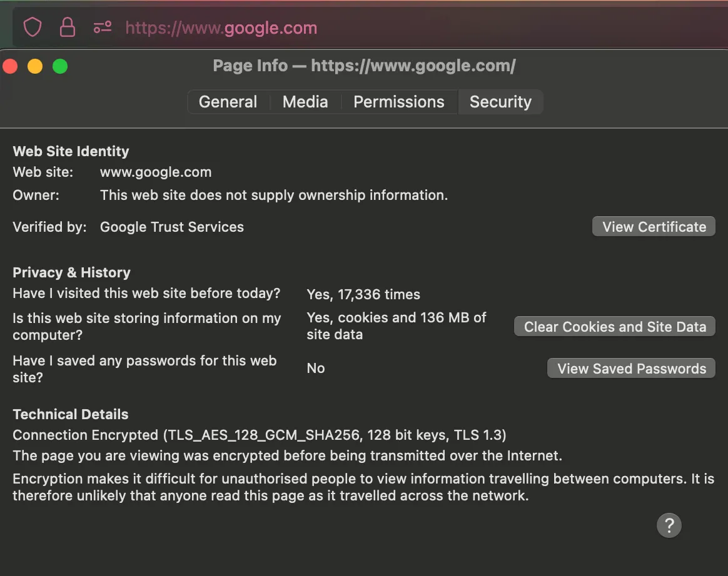Click the address bar URL field
728x576 pixels.
coord(221,27)
